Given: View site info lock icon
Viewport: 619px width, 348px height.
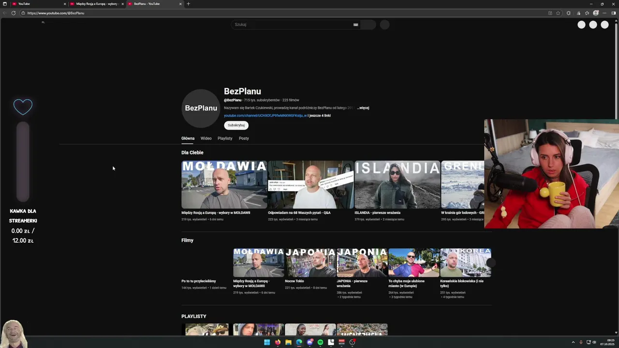Looking at the screenshot, I should [x=23, y=13].
